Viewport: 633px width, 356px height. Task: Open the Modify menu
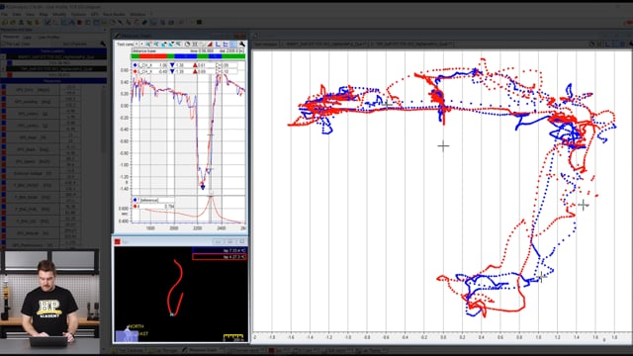(x=59, y=14)
